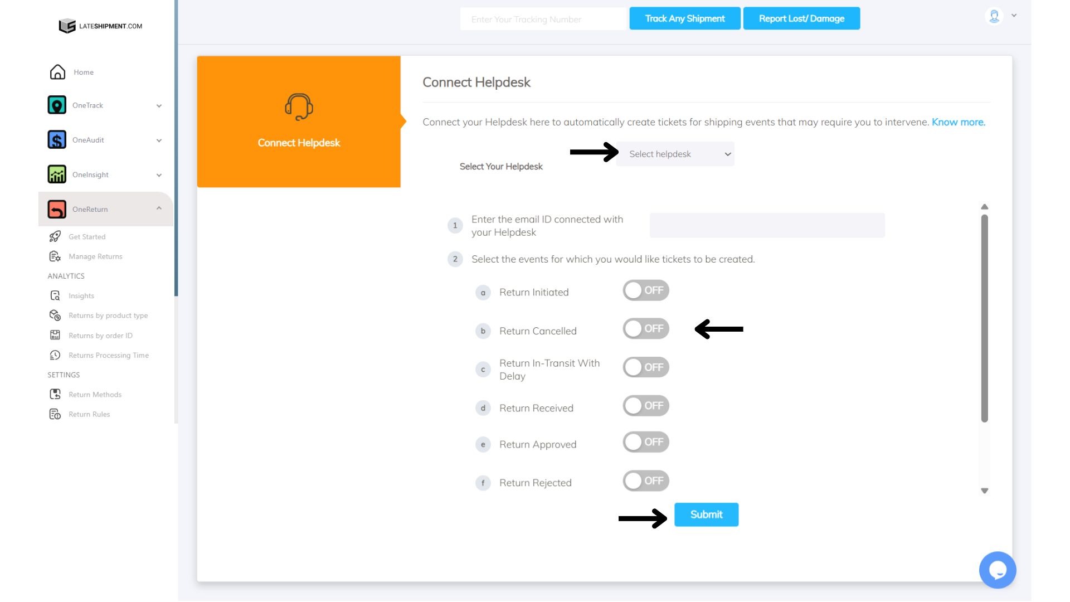Click the Get Started rocket icon
Viewport: 1070px width, 602px height.
(x=55, y=236)
